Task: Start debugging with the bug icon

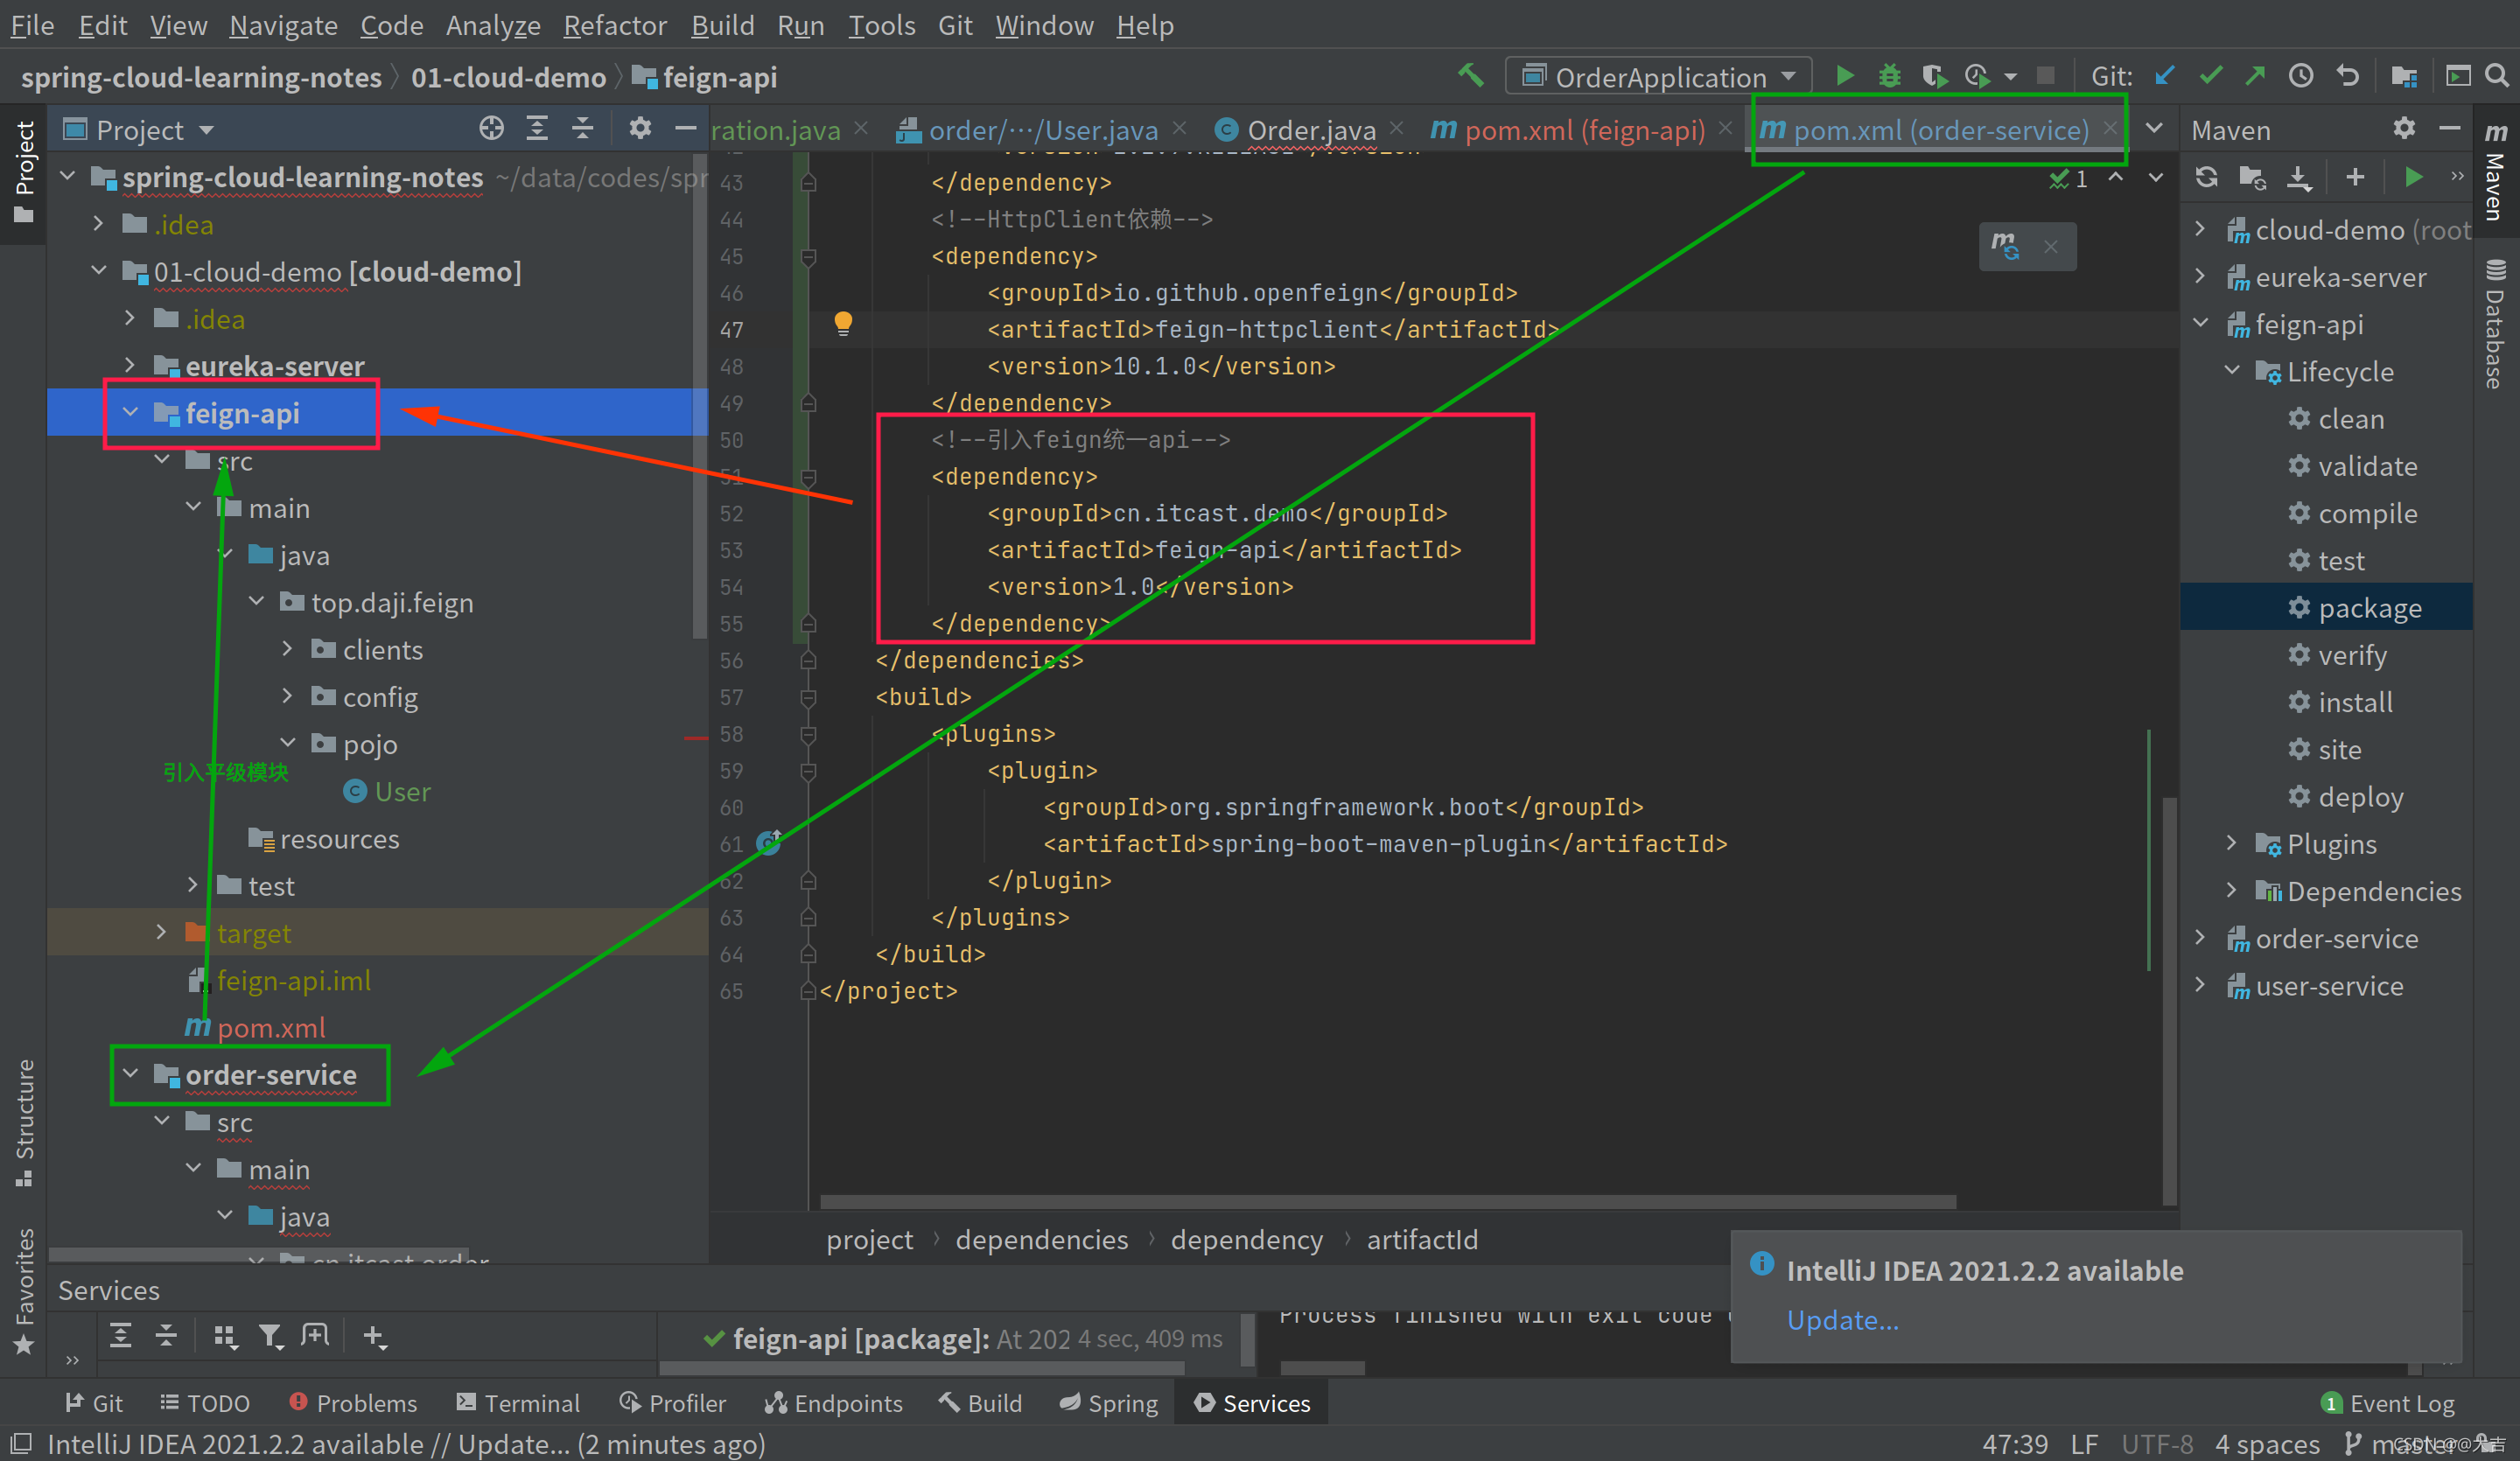Action: tap(1889, 76)
